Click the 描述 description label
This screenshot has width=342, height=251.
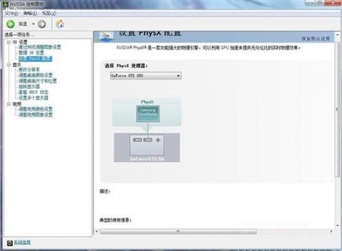click(105, 191)
